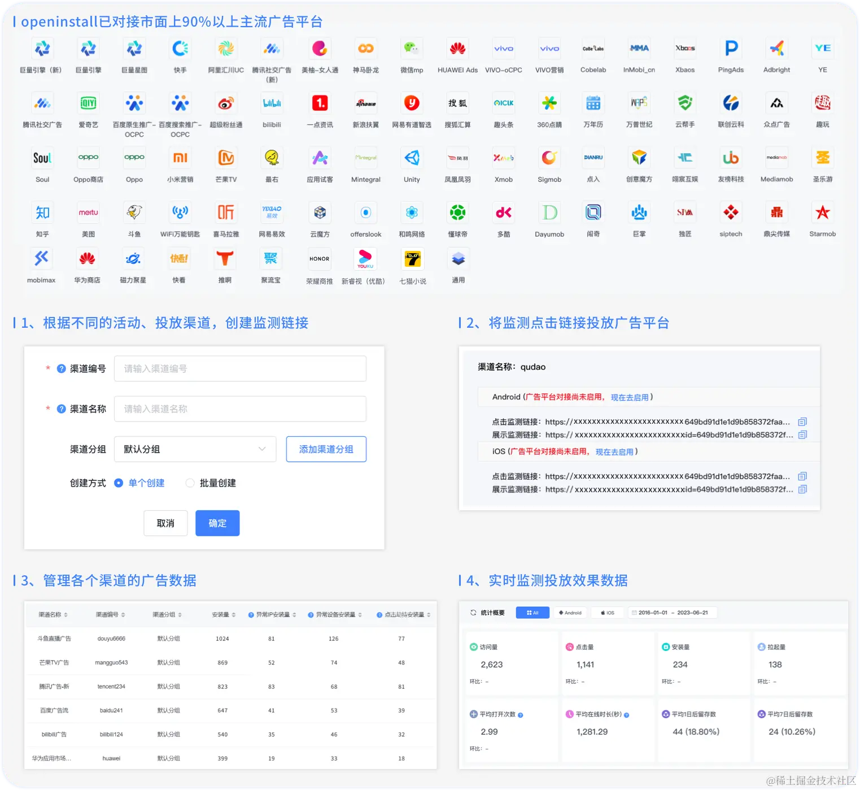Click the Starmob platform icon

click(823, 213)
